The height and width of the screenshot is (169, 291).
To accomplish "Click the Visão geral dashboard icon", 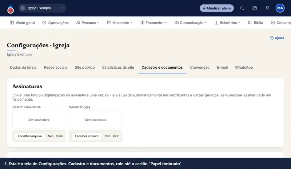I will (12, 23).
